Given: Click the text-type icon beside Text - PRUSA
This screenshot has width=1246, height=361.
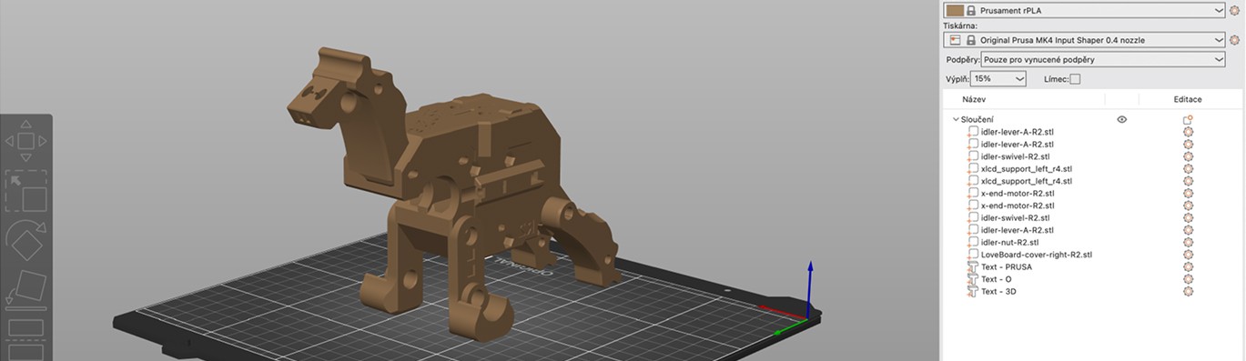Looking at the screenshot, I should pos(973,267).
